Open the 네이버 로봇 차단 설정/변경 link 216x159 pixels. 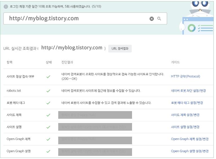(188, 91)
